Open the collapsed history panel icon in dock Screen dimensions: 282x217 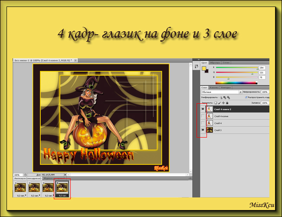tap(196, 66)
